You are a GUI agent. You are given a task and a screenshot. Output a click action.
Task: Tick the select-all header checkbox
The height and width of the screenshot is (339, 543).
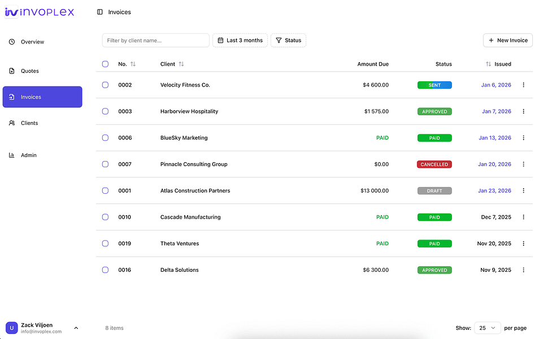(105, 64)
